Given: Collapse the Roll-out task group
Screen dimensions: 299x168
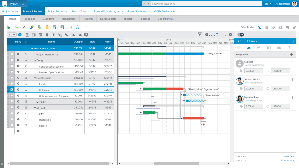Looking at the screenshot, I should point(35,108).
